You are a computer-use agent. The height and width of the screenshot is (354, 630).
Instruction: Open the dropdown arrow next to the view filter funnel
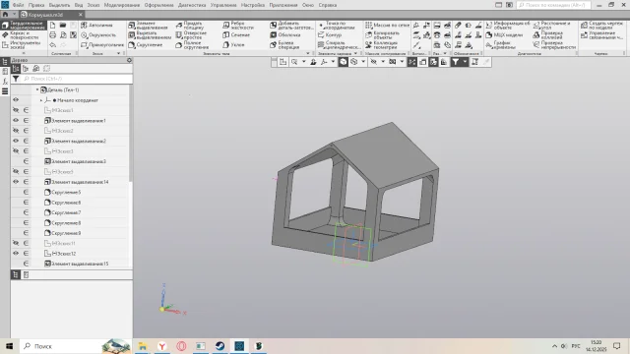[x=465, y=62]
